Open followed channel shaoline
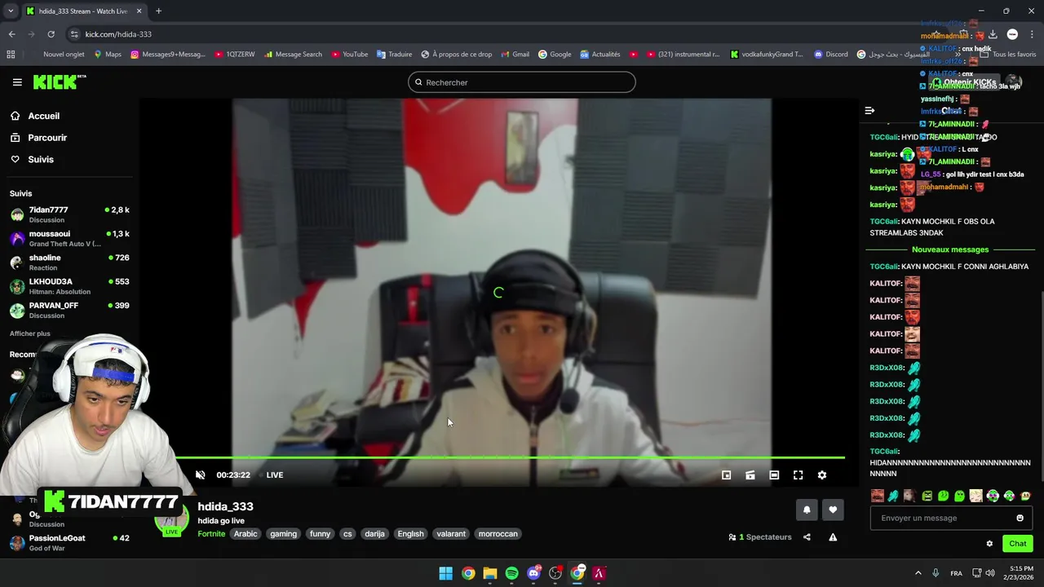 (x=69, y=262)
